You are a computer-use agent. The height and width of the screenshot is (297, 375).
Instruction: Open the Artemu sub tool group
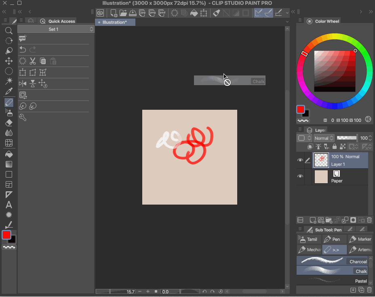click(360, 249)
